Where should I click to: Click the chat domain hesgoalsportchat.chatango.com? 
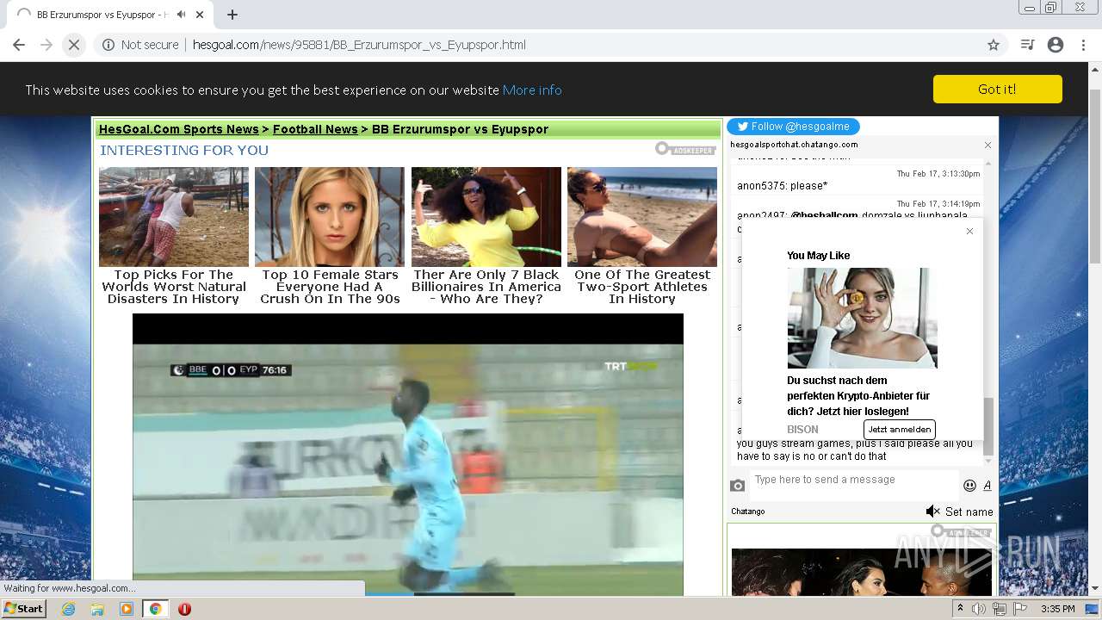(x=794, y=145)
